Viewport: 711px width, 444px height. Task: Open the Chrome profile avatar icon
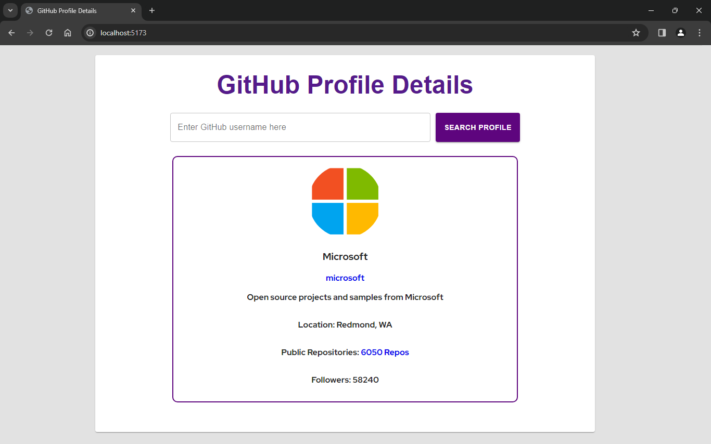[x=681, y=33]
